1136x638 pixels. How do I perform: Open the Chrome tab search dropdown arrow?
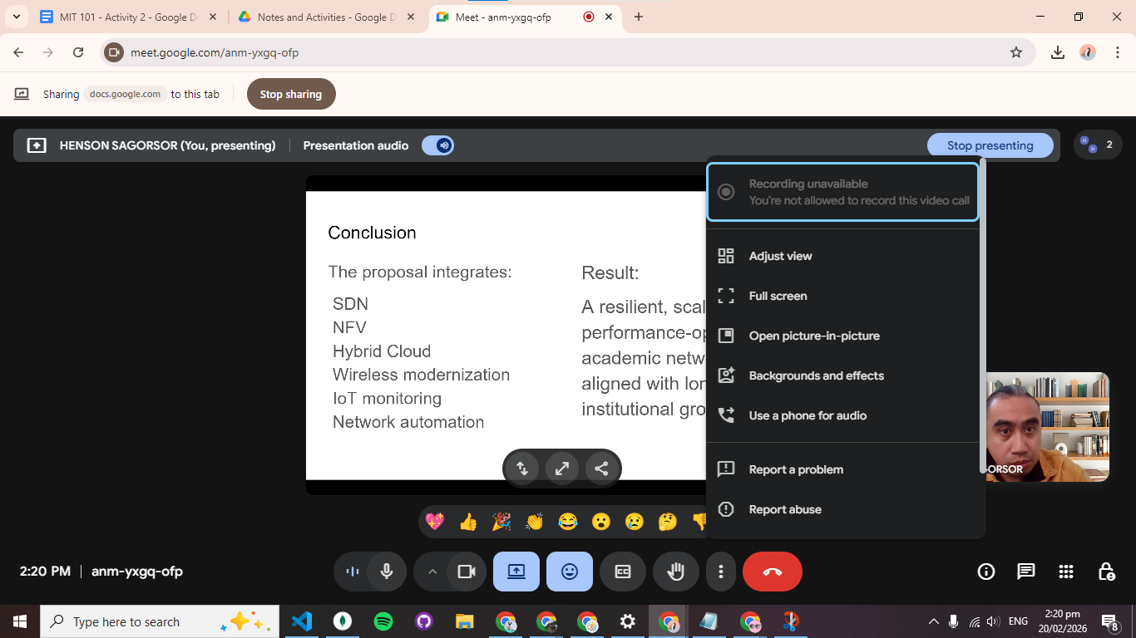(16, 17)
